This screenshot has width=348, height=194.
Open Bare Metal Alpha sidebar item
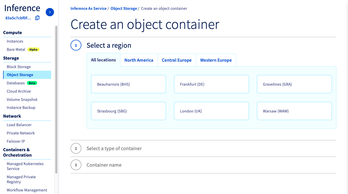tap(16, 50)
